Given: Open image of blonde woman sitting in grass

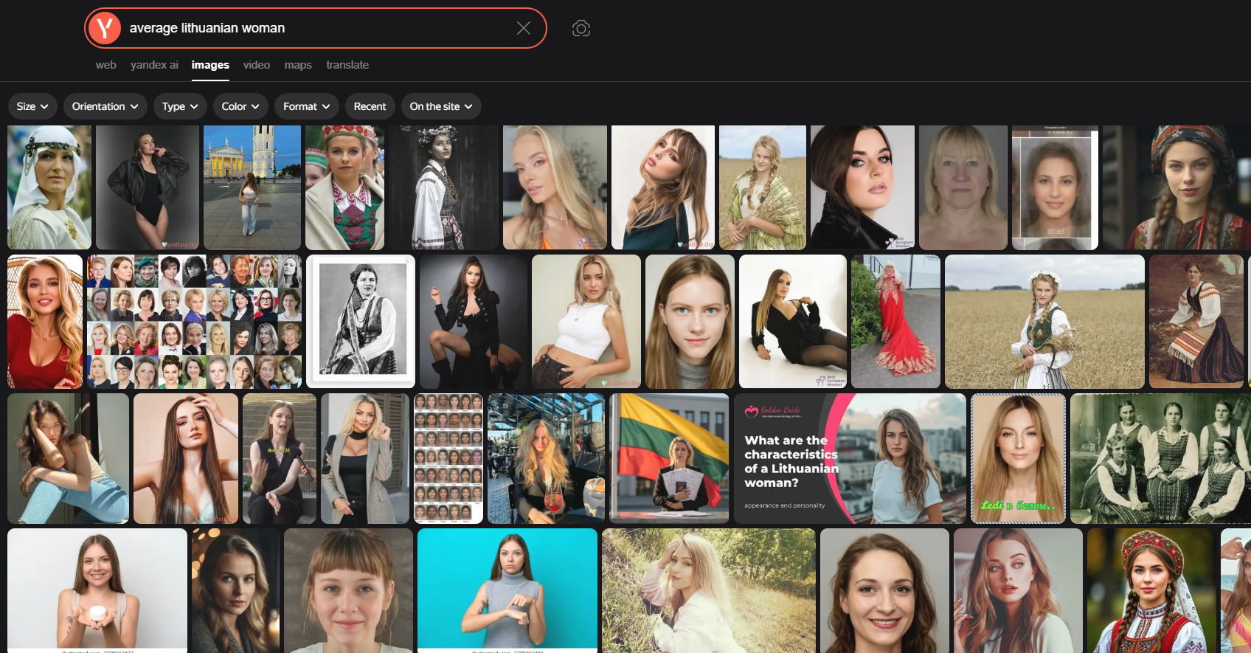Looking at the screenshot, I should 709,590.
